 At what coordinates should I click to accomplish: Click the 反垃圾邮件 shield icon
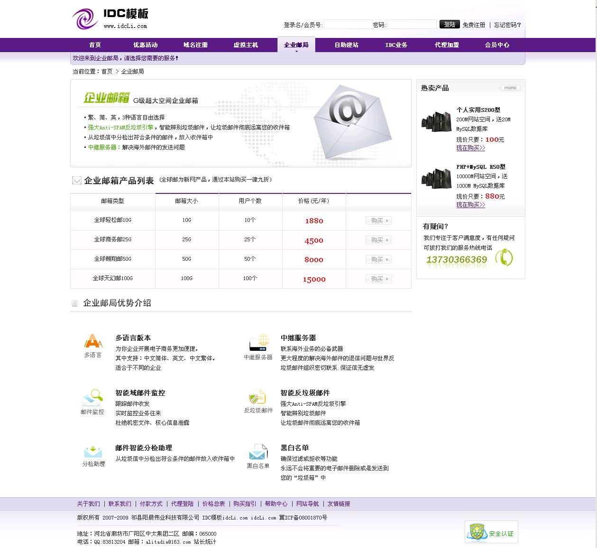[257, 397]
